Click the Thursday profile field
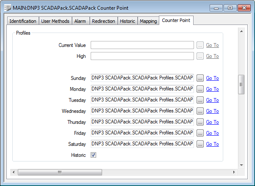 [x=142, y=122]
